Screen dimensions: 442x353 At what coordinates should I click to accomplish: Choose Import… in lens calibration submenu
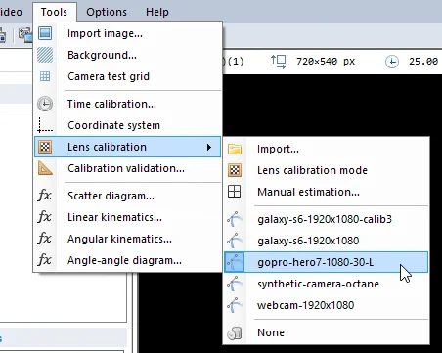327,149
